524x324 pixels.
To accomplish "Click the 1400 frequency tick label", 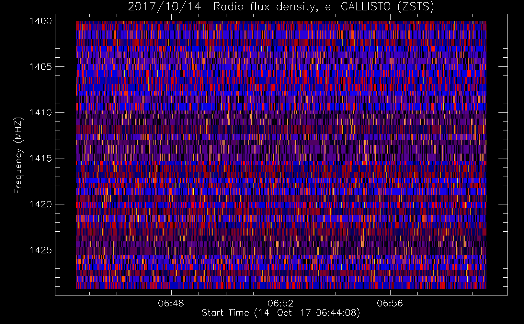I will pyautogui.click(x=40, y=21).
